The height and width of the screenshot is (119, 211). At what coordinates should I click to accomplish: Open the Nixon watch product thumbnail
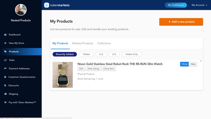click(x=62, y=75)
